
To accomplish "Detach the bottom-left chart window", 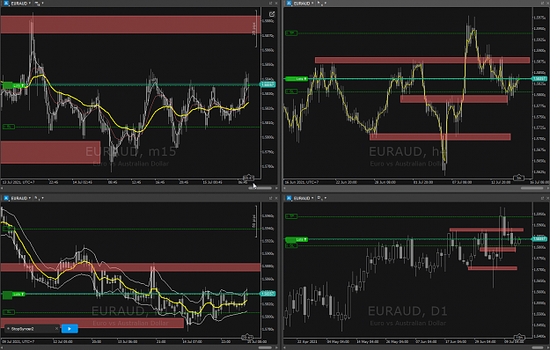I will coord(270,198).
